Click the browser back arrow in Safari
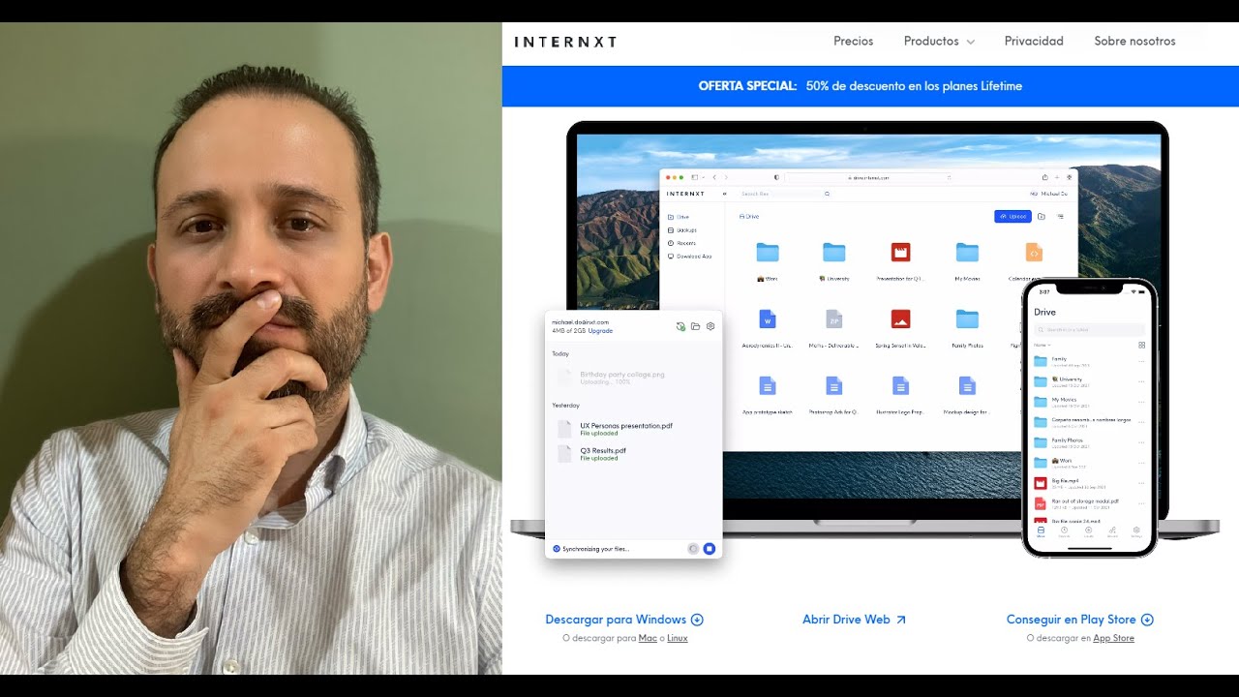The image size is (1239, 697). [714, 178]
